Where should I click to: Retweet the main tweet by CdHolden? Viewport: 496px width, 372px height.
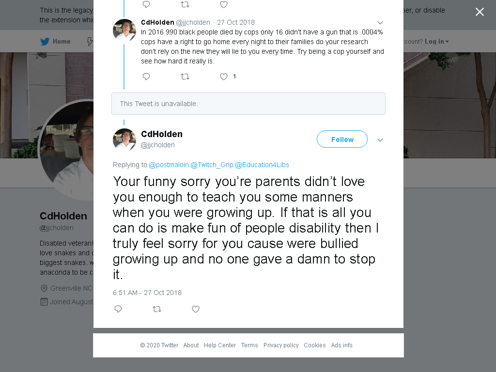click(x=157, y=309)
